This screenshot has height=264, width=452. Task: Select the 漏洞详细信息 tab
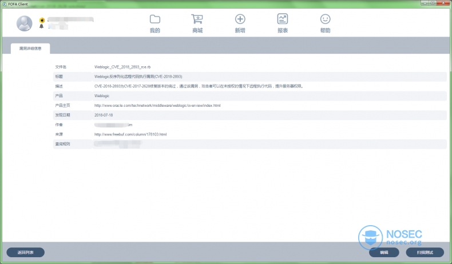[30, 49]
